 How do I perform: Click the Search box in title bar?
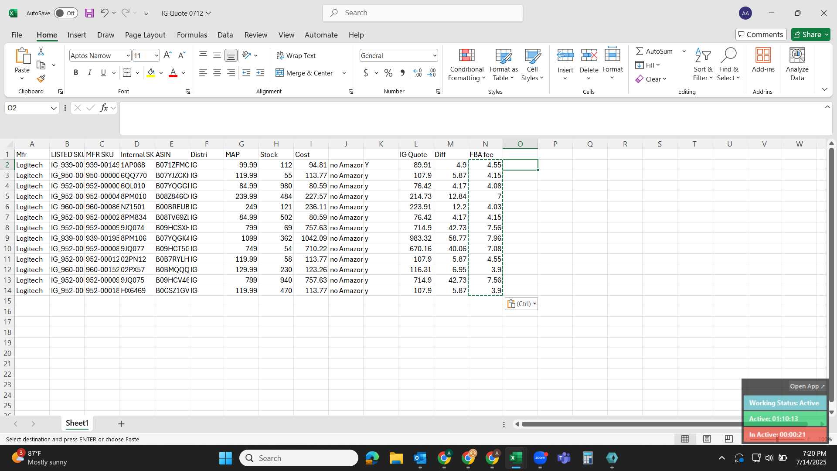[423, 13]
